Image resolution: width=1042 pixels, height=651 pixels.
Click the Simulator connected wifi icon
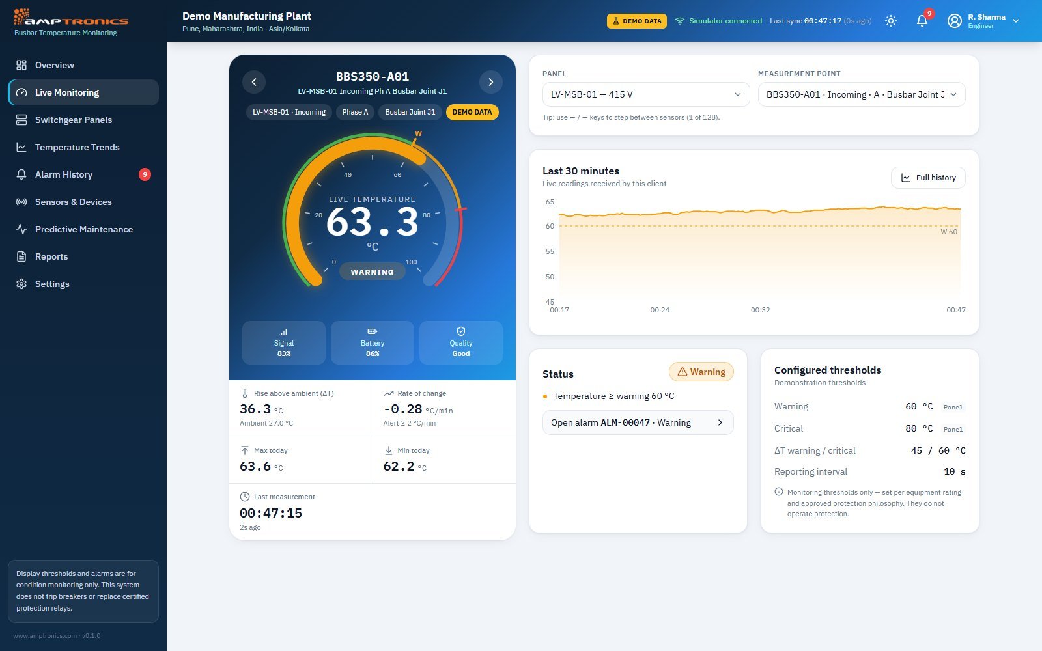pos(680,21)
